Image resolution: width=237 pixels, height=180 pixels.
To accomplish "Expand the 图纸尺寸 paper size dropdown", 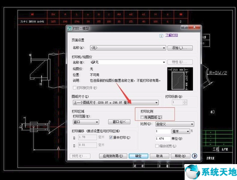I will 116,102.
